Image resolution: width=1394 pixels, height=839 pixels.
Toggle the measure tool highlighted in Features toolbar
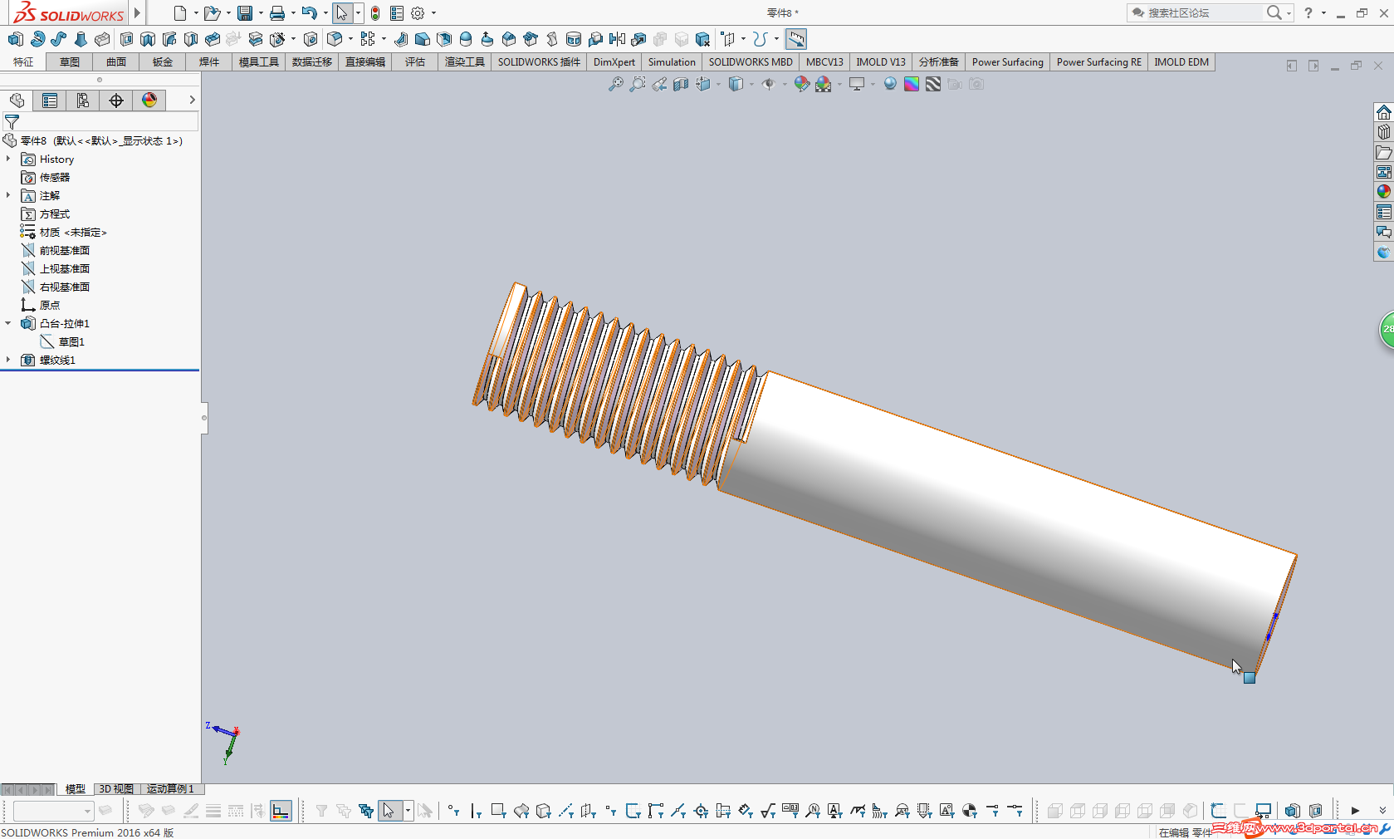click(x=796, y=39)
